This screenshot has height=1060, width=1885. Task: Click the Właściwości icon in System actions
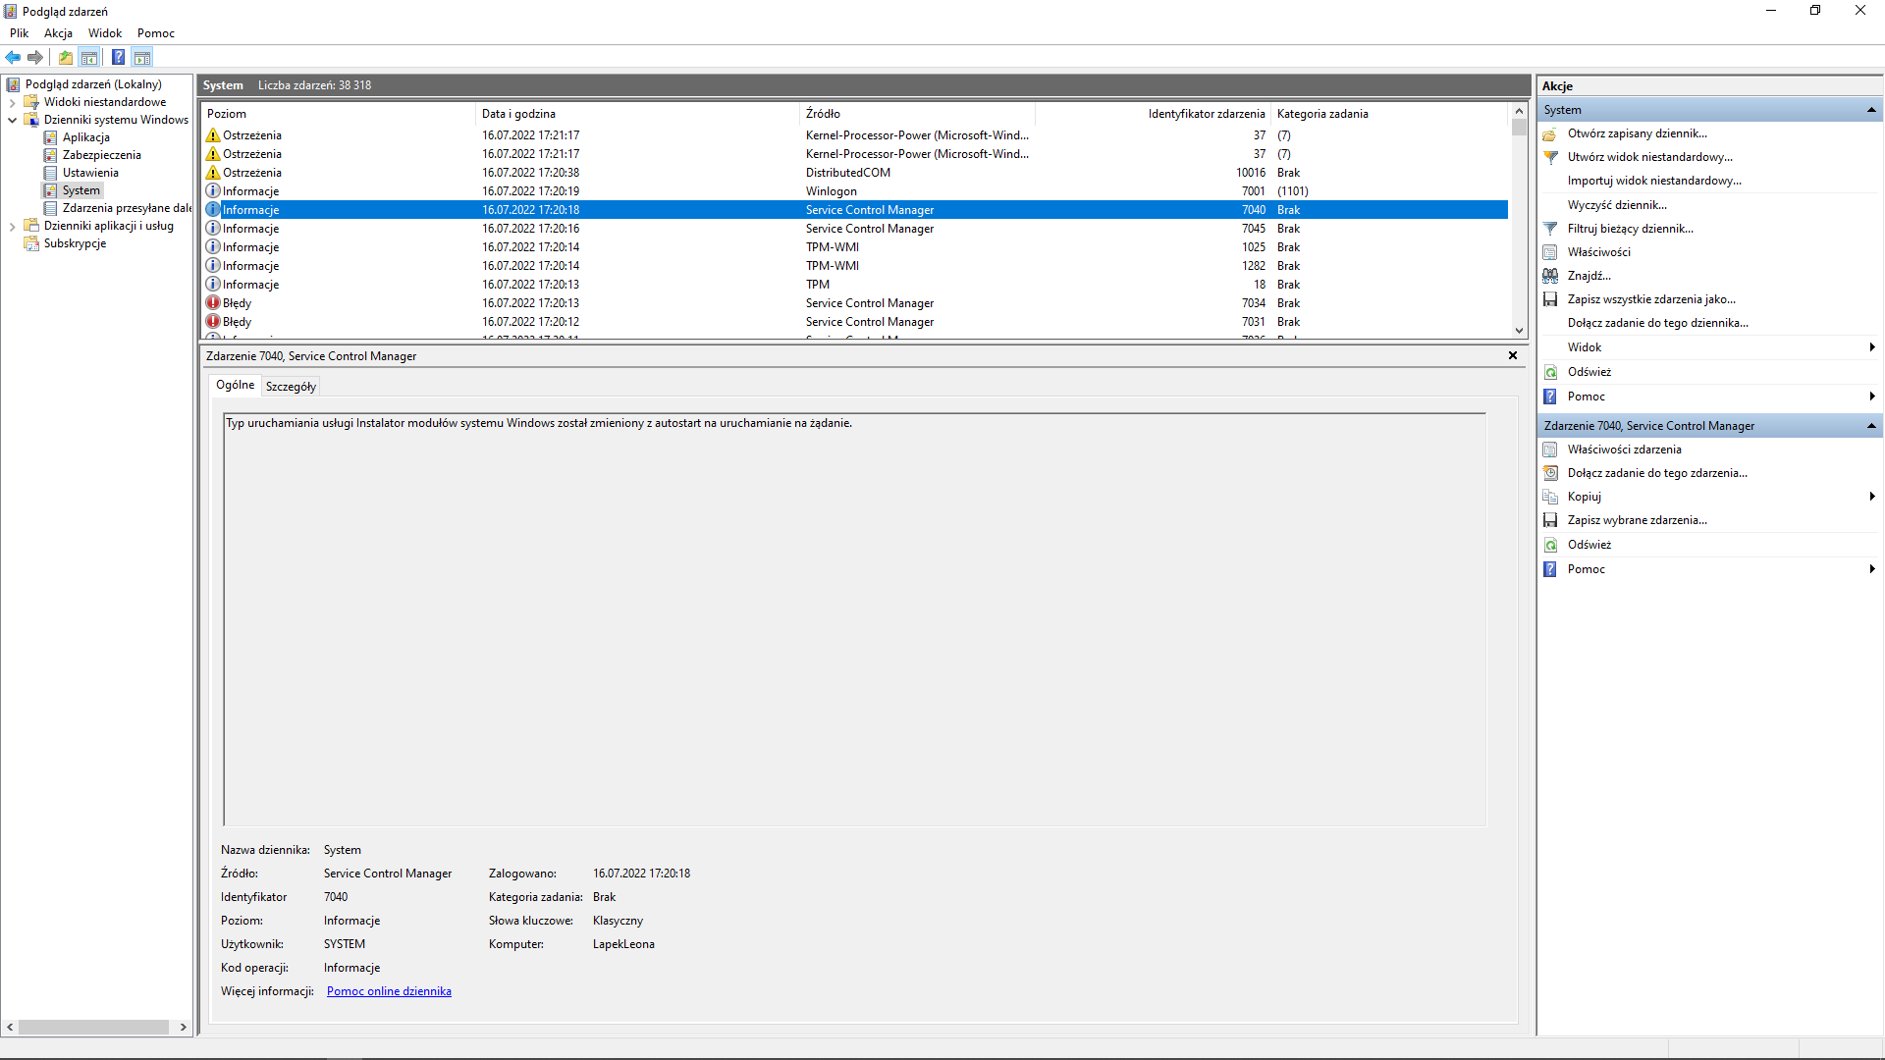(x=1550, y=252)
